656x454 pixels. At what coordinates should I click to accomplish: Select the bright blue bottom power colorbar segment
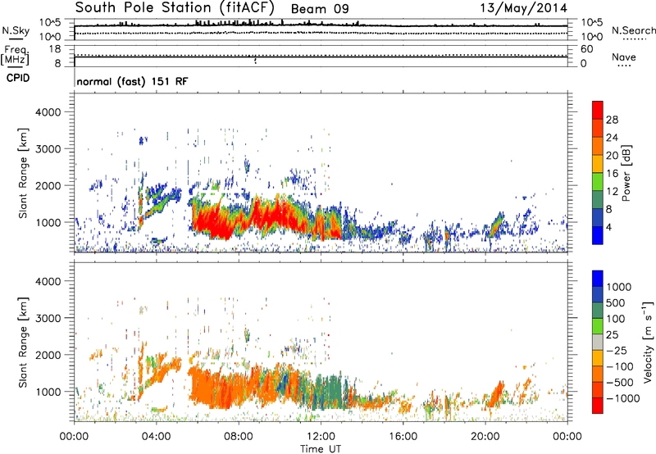tap(598, 235)
